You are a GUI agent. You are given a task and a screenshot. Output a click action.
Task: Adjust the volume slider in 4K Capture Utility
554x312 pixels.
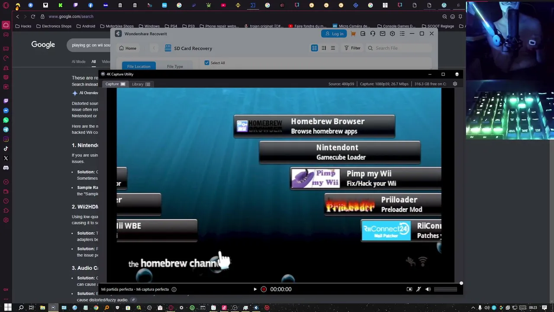click(445, 289)
